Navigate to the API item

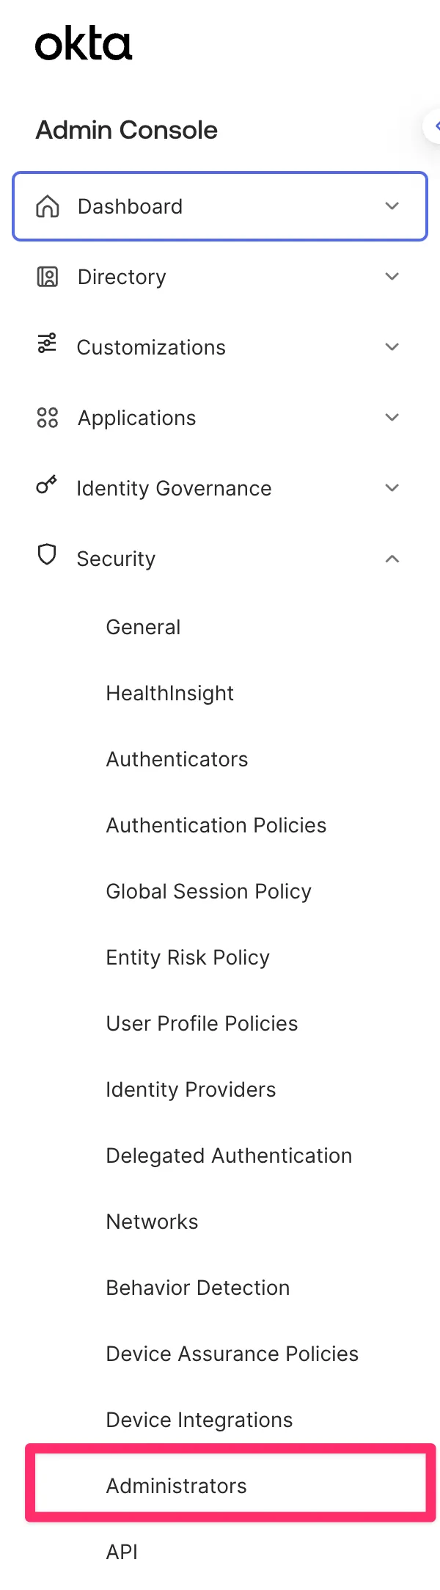click(x=122, y=1552)
